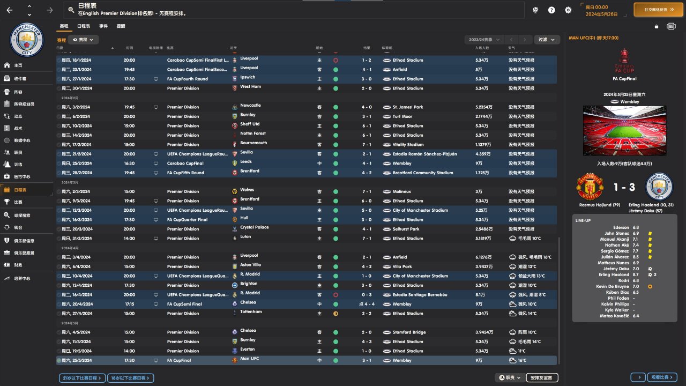
Task: Open the 2023/24赛季 season dropdown
Action: click(484, 40)
